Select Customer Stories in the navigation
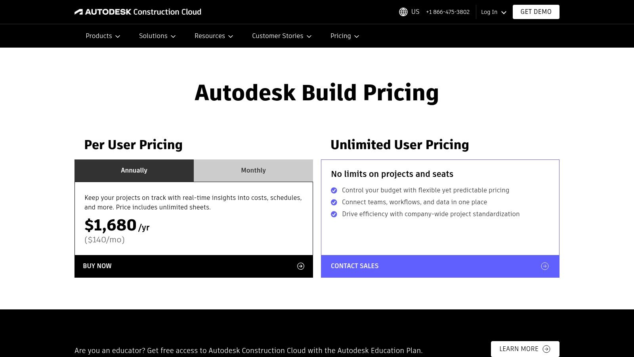The height and width of the screenshot is (357, 634). (281, 36)
